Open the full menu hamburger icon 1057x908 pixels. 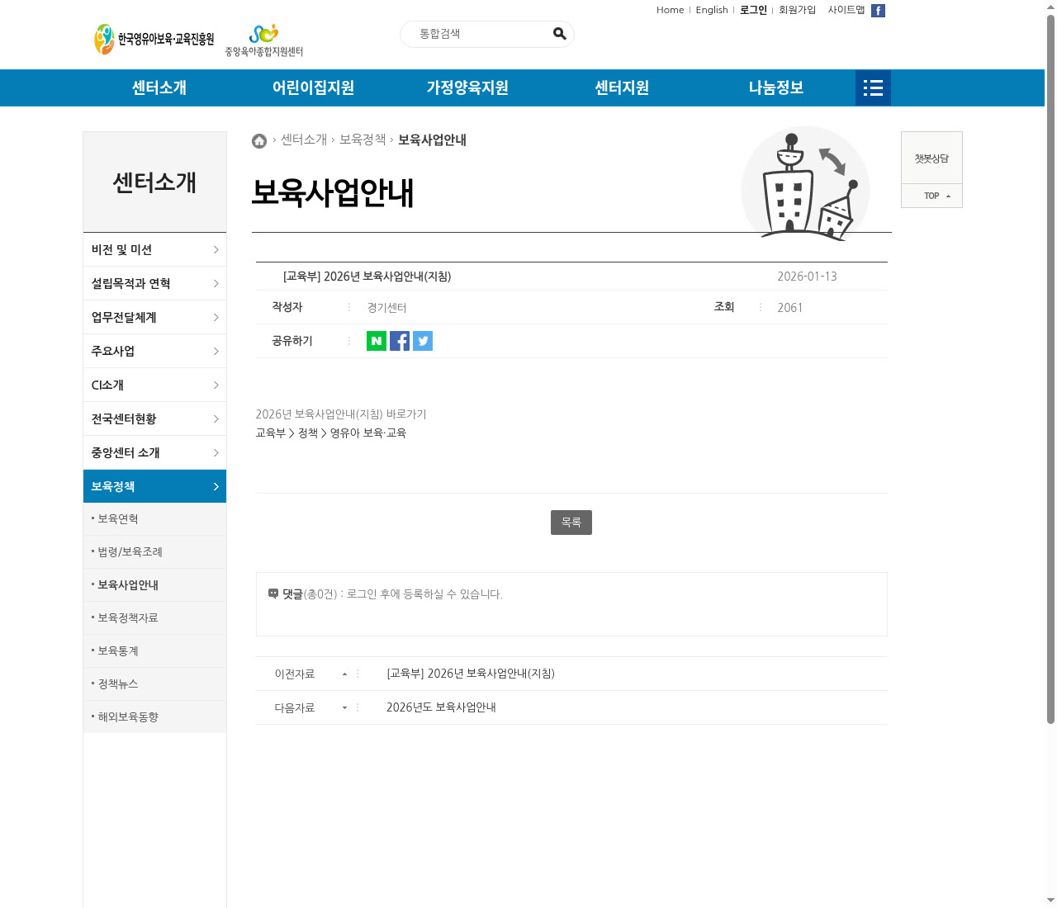click(x=873, y=87)
